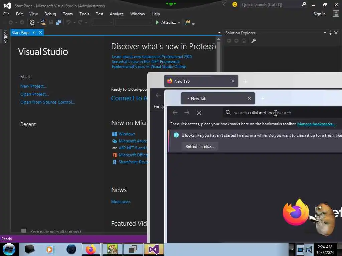
Task: Click the Windows Start orb
Action: [x=9, y=249]
